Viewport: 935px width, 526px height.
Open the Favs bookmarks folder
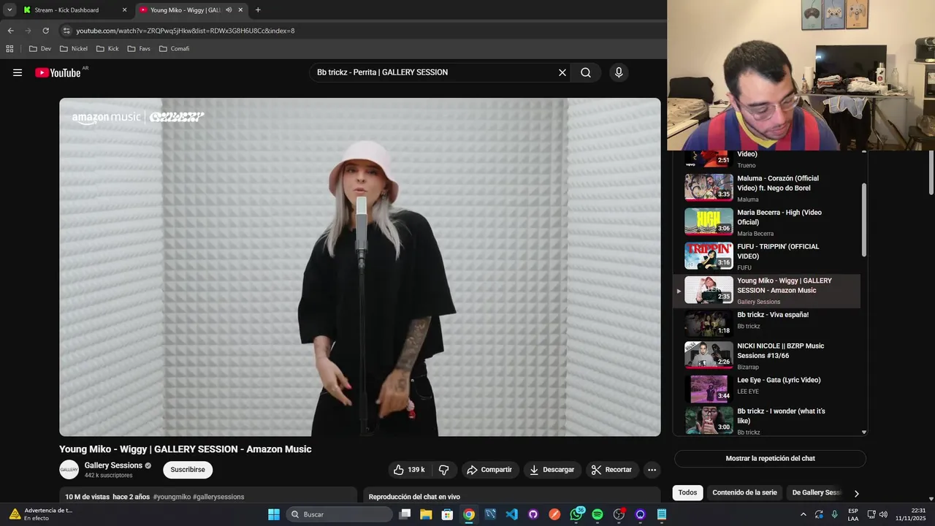139,49
